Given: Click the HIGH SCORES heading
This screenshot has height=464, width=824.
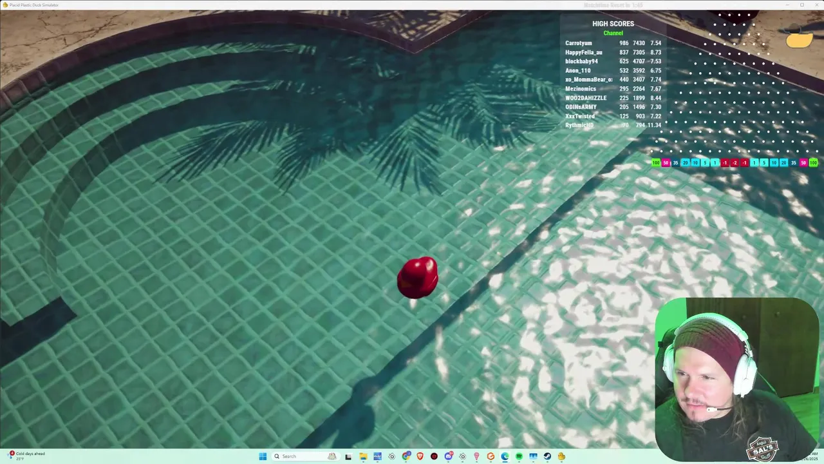Looking at the screenshot, I should click(x=613, y=24).
